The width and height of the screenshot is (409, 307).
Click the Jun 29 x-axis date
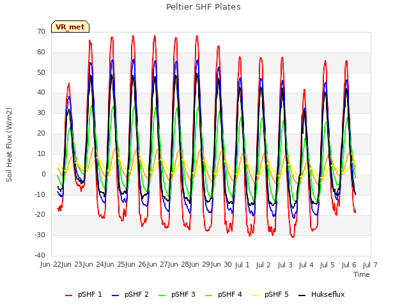200,265
